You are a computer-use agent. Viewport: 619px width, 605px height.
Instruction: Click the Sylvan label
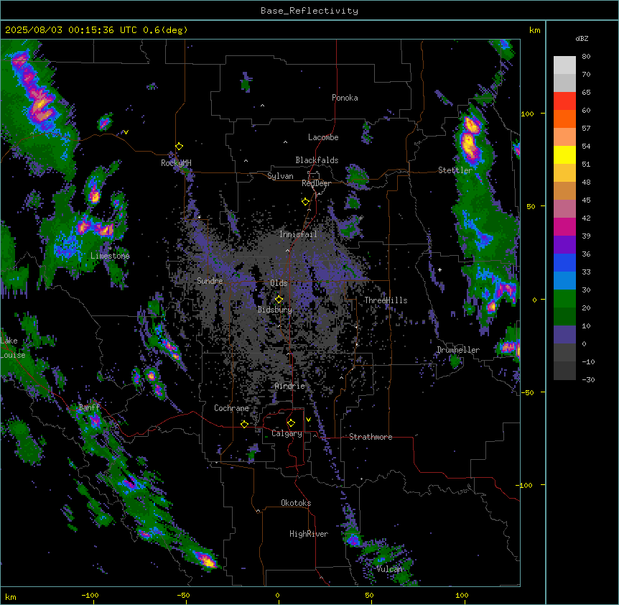[280, 176]
